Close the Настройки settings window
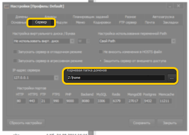 click(x=178, y=6)
